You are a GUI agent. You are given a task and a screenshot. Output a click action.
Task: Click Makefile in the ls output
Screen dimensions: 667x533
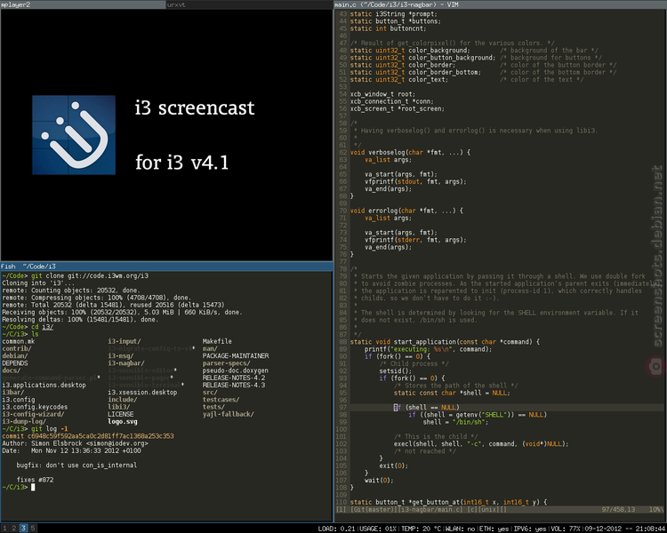pos(217,341)
